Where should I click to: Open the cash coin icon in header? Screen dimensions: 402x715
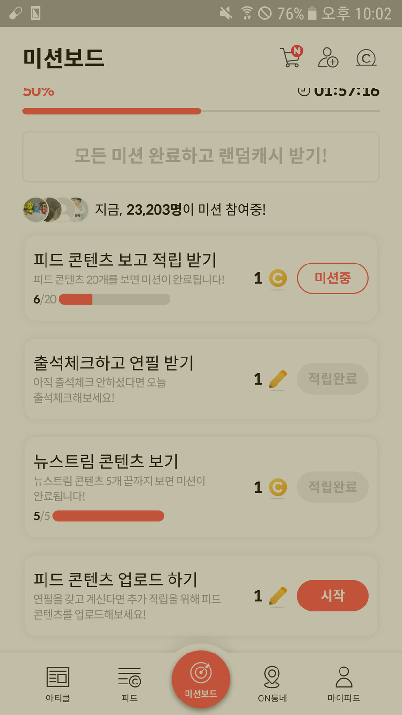pyautogui.click(x=366, y=58)
